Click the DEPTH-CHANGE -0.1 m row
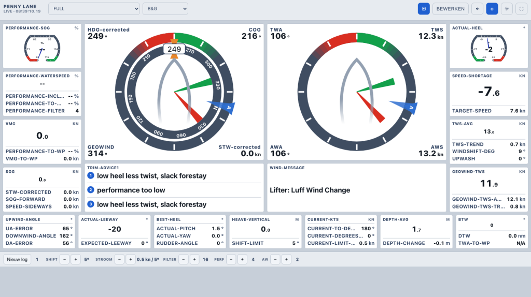 416,243
